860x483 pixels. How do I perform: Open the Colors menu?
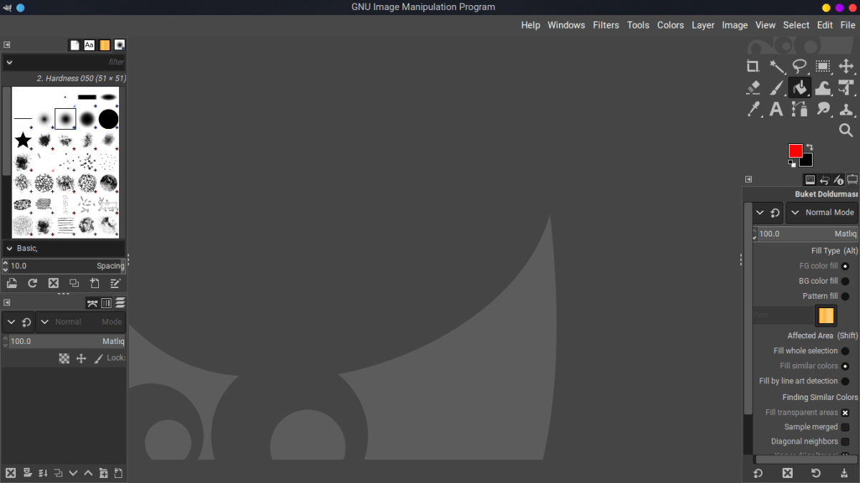pyautogui.click(x=670, y=24)
